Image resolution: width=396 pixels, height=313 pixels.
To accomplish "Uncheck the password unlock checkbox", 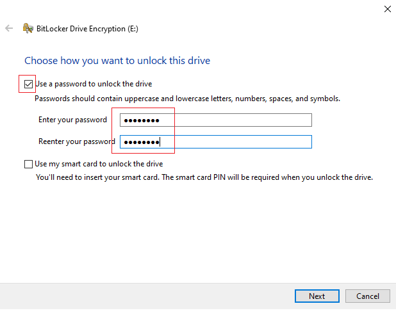I will (28, 84).
